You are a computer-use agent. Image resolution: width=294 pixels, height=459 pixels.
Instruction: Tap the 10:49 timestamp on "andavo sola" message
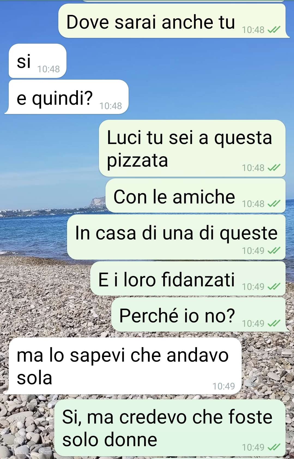click(x=224, y=386)
